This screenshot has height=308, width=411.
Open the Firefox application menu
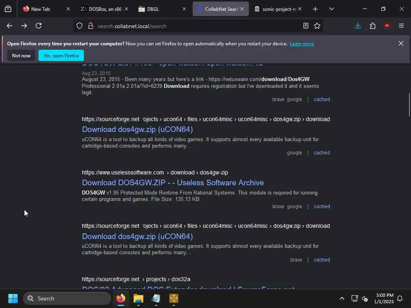click(401, 26)
